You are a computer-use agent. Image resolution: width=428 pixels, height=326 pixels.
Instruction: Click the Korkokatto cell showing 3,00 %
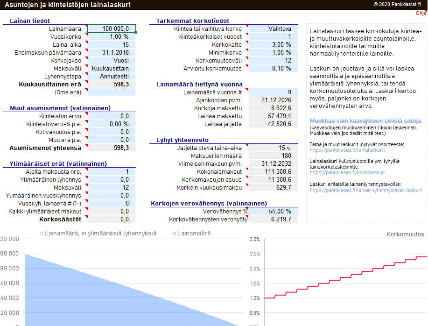point(272,44)
